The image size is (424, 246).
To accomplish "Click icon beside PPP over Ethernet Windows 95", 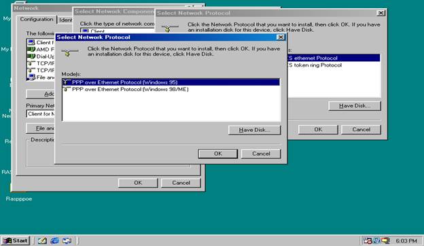I will click(67, 82).
